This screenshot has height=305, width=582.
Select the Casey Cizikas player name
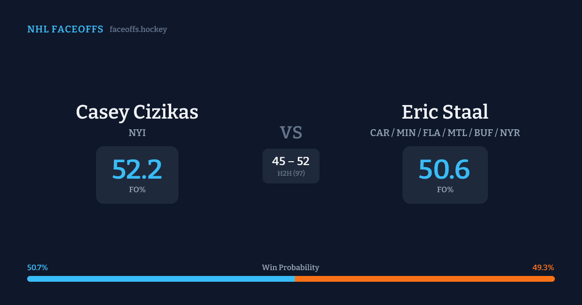click(x=137, y=112)
